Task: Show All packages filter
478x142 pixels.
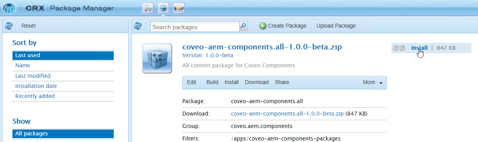Action: pyautogui.click(x=63, y=133)
